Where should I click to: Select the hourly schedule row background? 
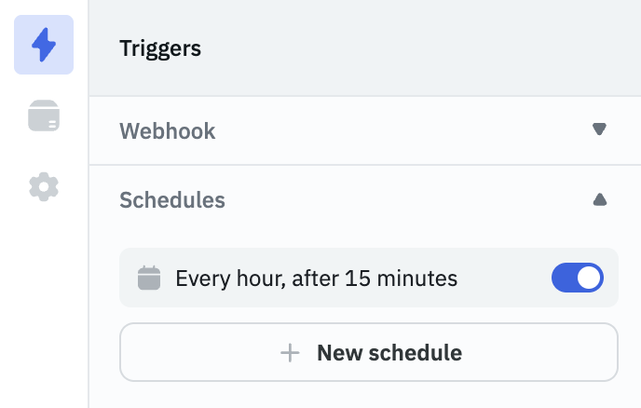503,278
